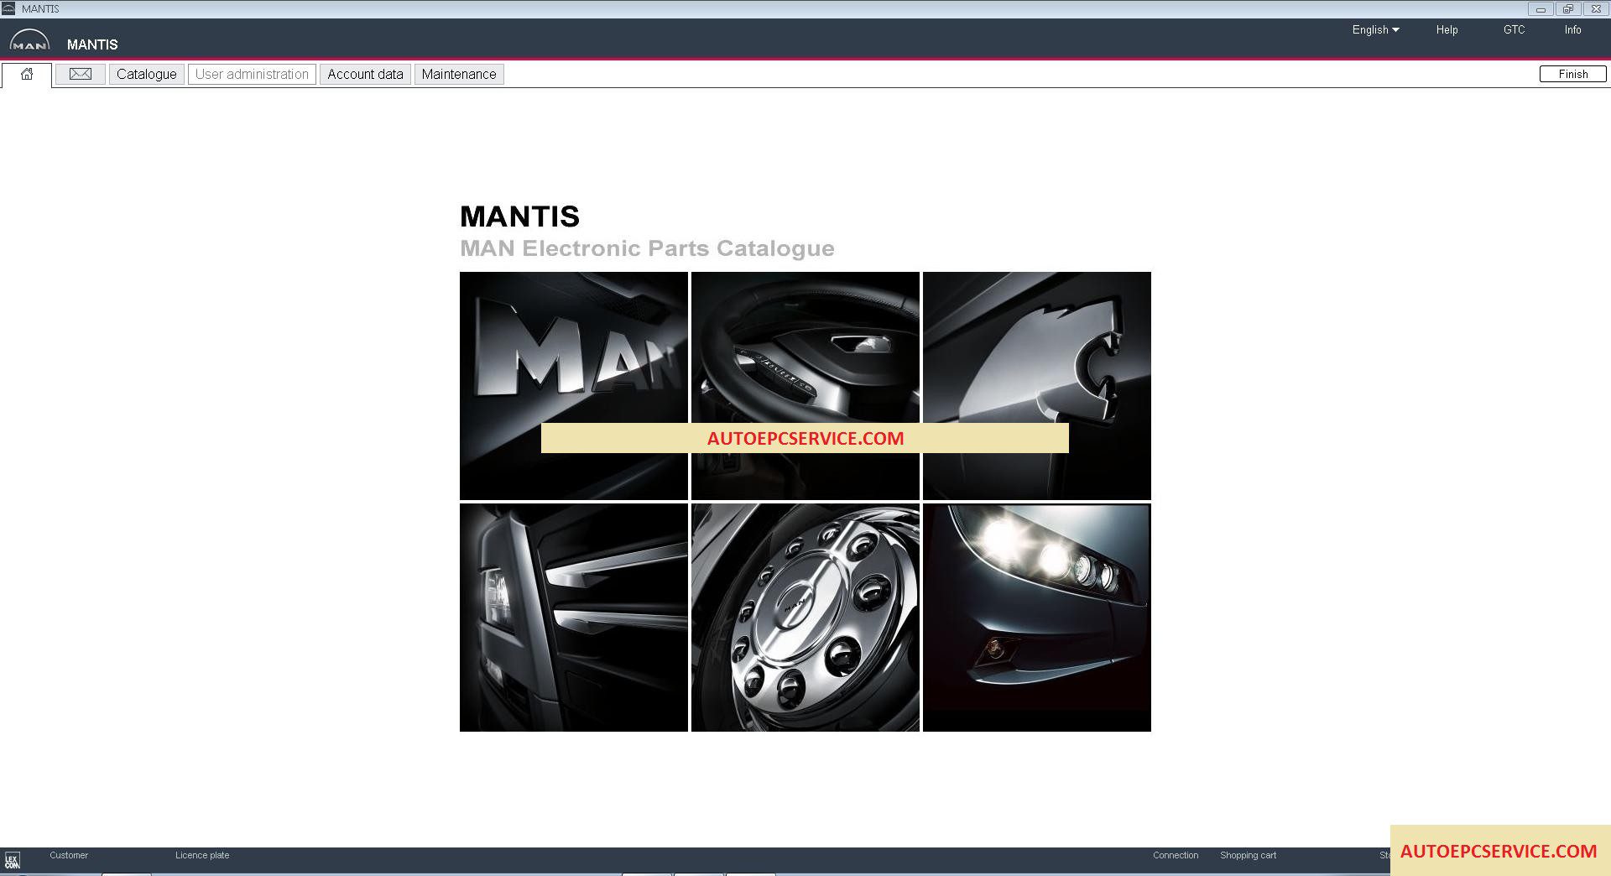The image size is (1611, 876).
Task: Restore down the MANTIS window
Action: pos(1567,9)
